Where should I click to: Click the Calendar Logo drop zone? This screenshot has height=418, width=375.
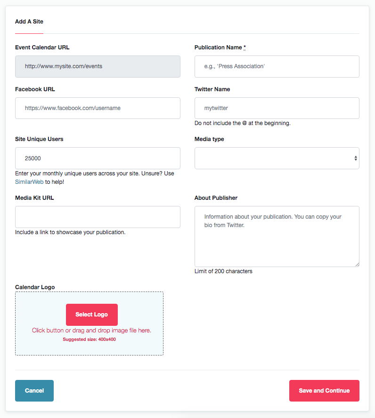click(89, 323)
